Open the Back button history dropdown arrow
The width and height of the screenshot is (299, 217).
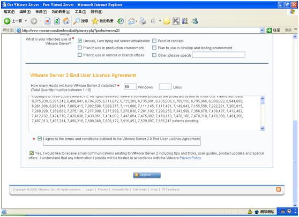pyautogui.click(x=26, y=21)
